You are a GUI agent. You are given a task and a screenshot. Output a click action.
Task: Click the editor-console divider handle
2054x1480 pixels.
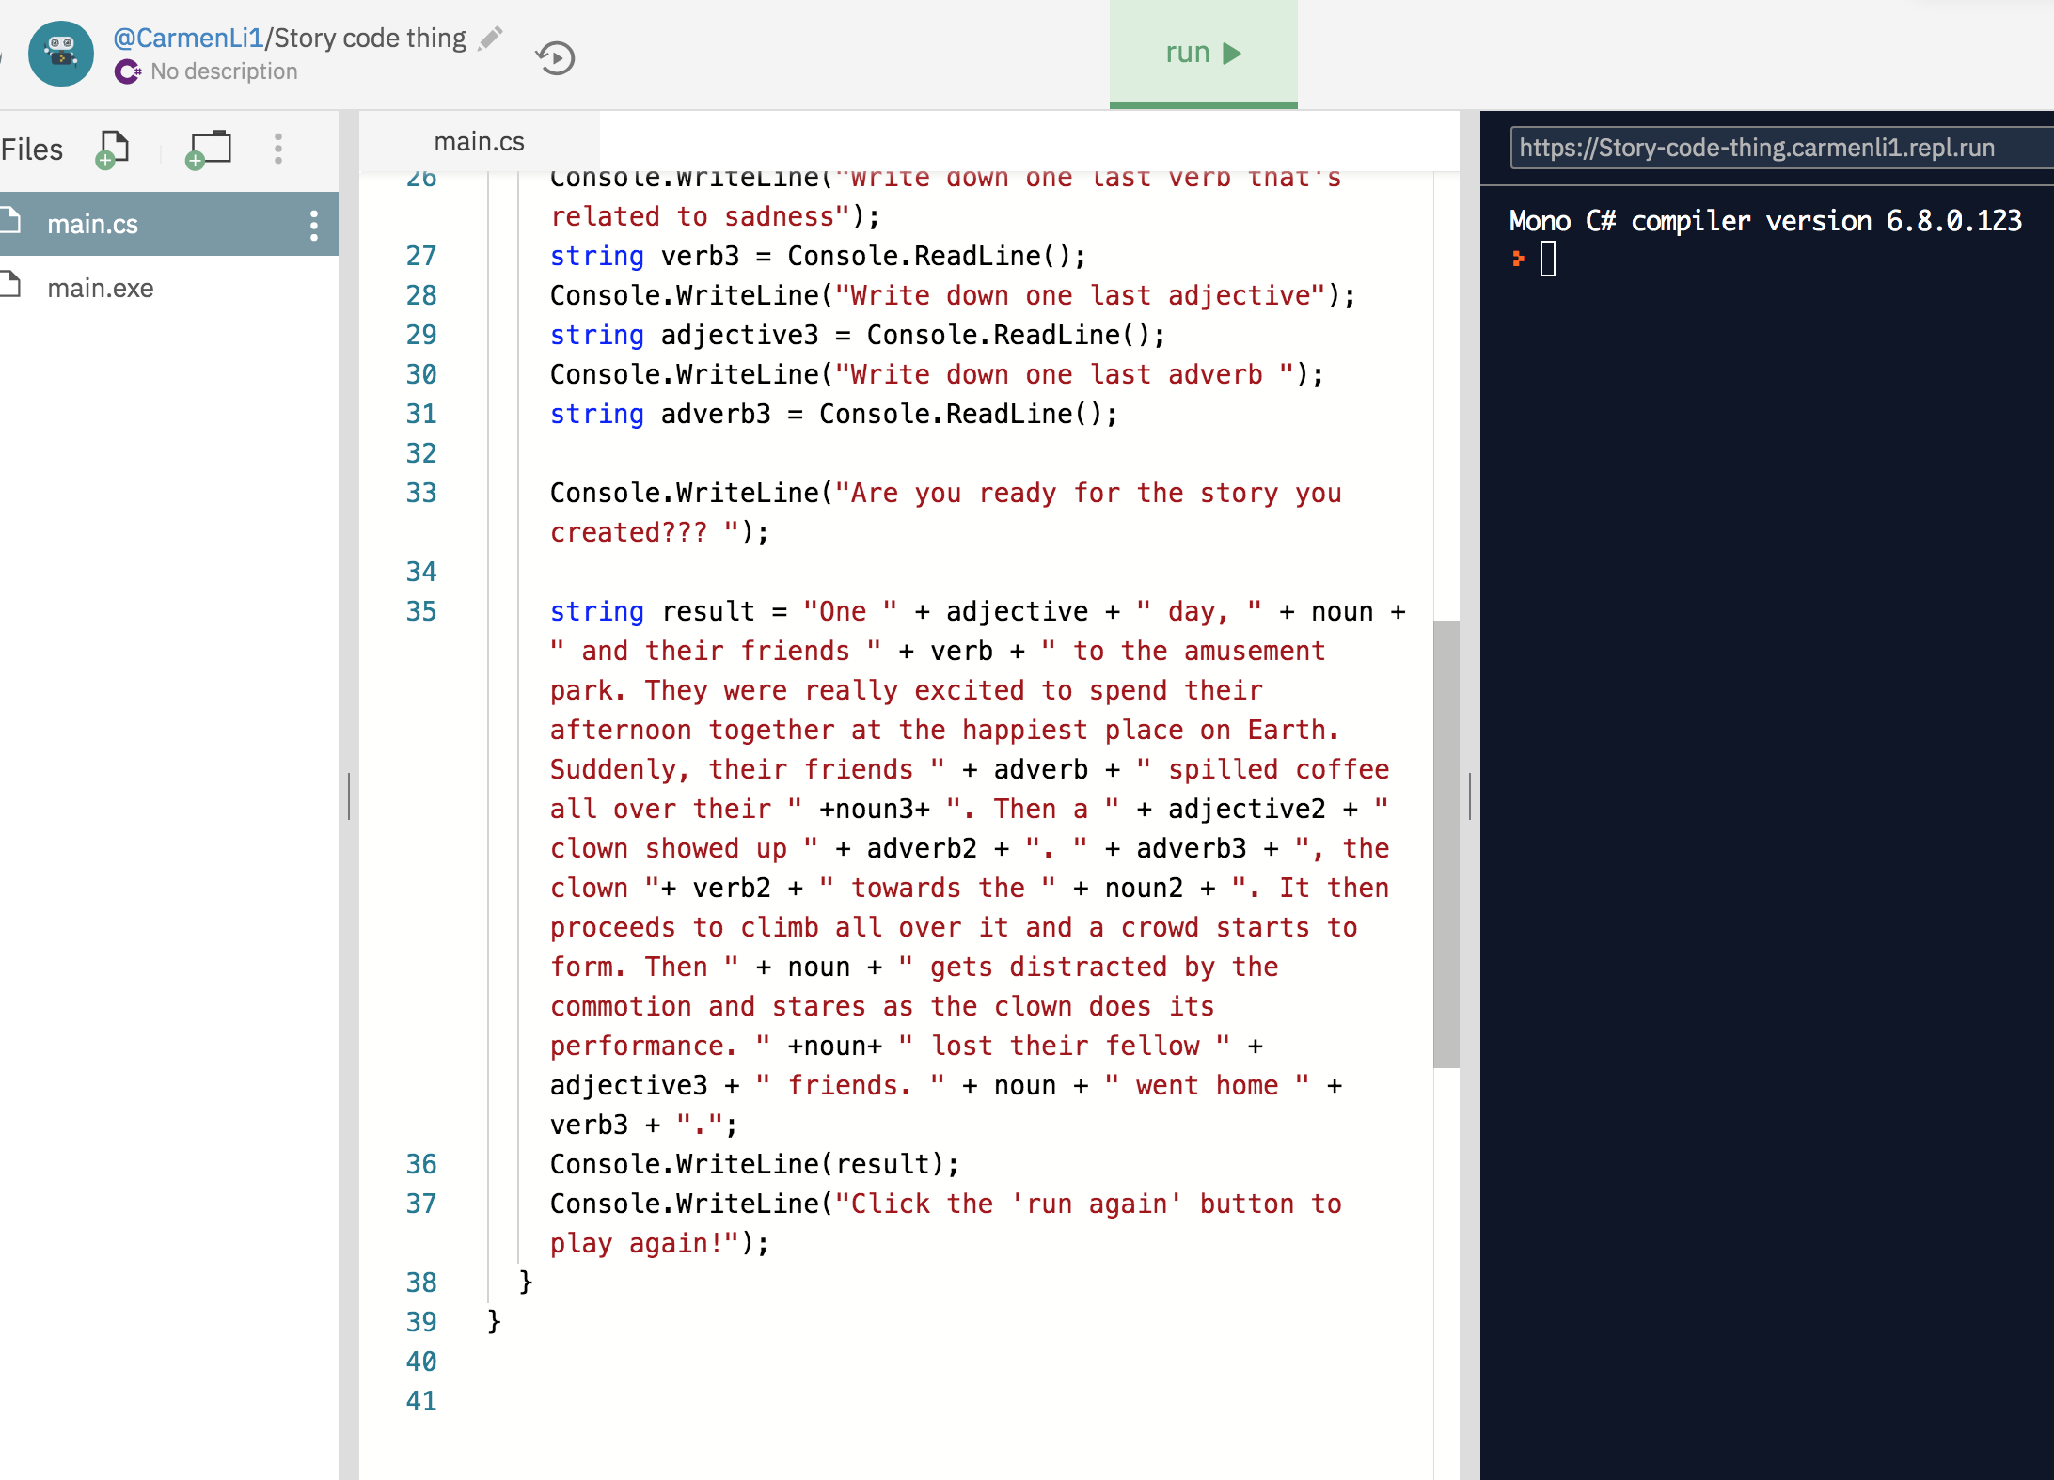1469,795
